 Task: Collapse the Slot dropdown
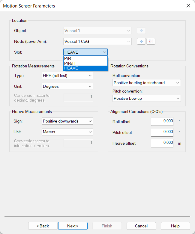point(104,52)
